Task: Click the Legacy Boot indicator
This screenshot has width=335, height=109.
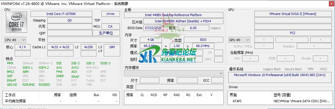Action: (x=272, y=69)
